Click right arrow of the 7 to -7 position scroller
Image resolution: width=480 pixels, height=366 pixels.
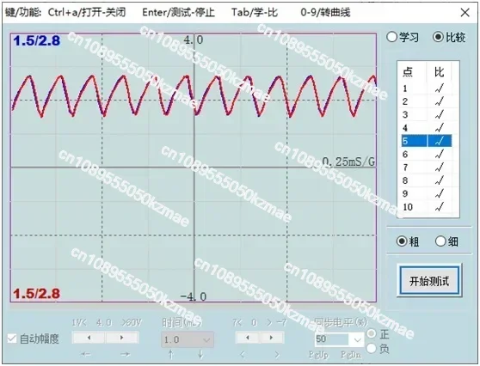click(x=271, y=338)
